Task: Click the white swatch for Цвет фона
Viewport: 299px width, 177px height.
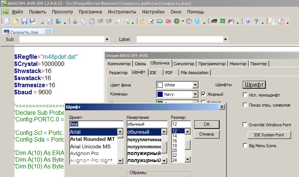Action: click(x=160, y=85)
